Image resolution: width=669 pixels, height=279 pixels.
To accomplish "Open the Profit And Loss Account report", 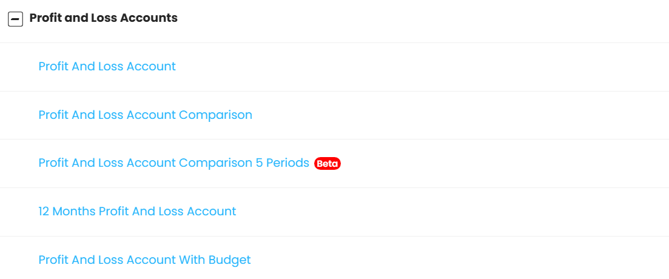I will tap(107, 67).
